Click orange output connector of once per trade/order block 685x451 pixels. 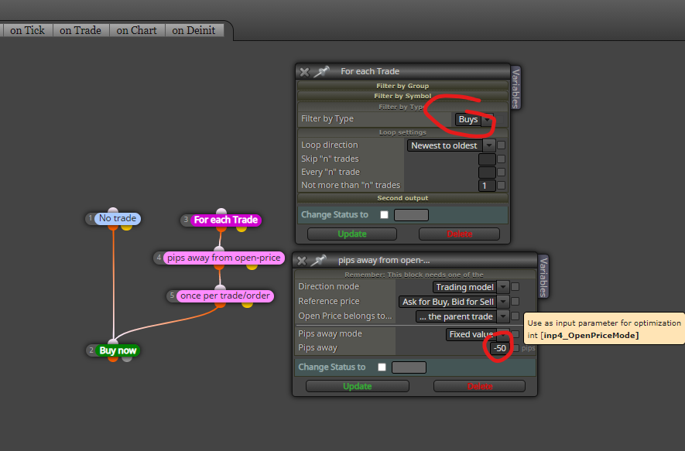point(220,304)
